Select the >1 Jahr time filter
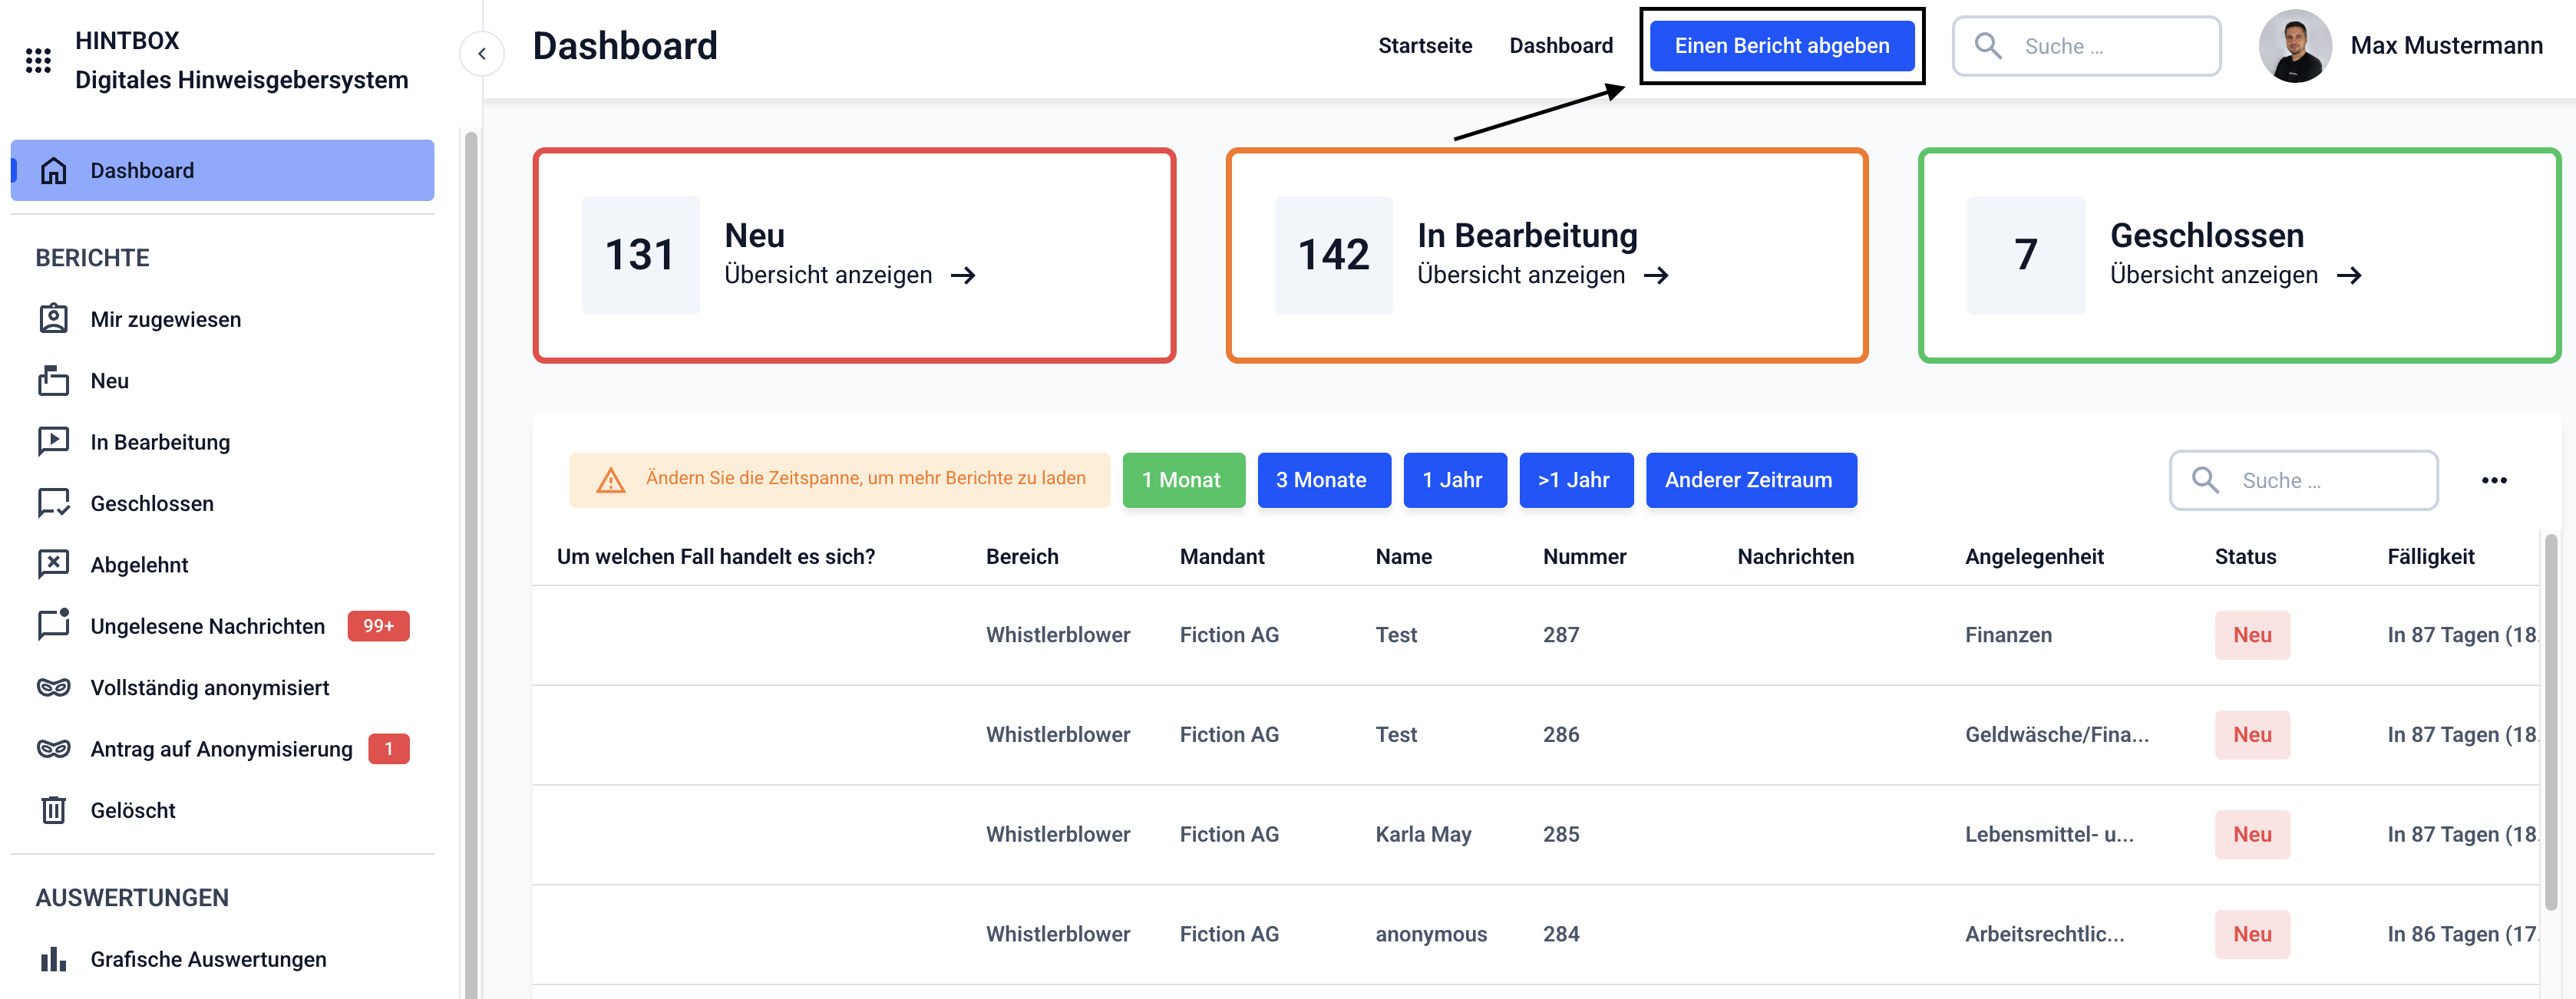Viewport: 2576px width, 999px height. (x=1574, y=480)
